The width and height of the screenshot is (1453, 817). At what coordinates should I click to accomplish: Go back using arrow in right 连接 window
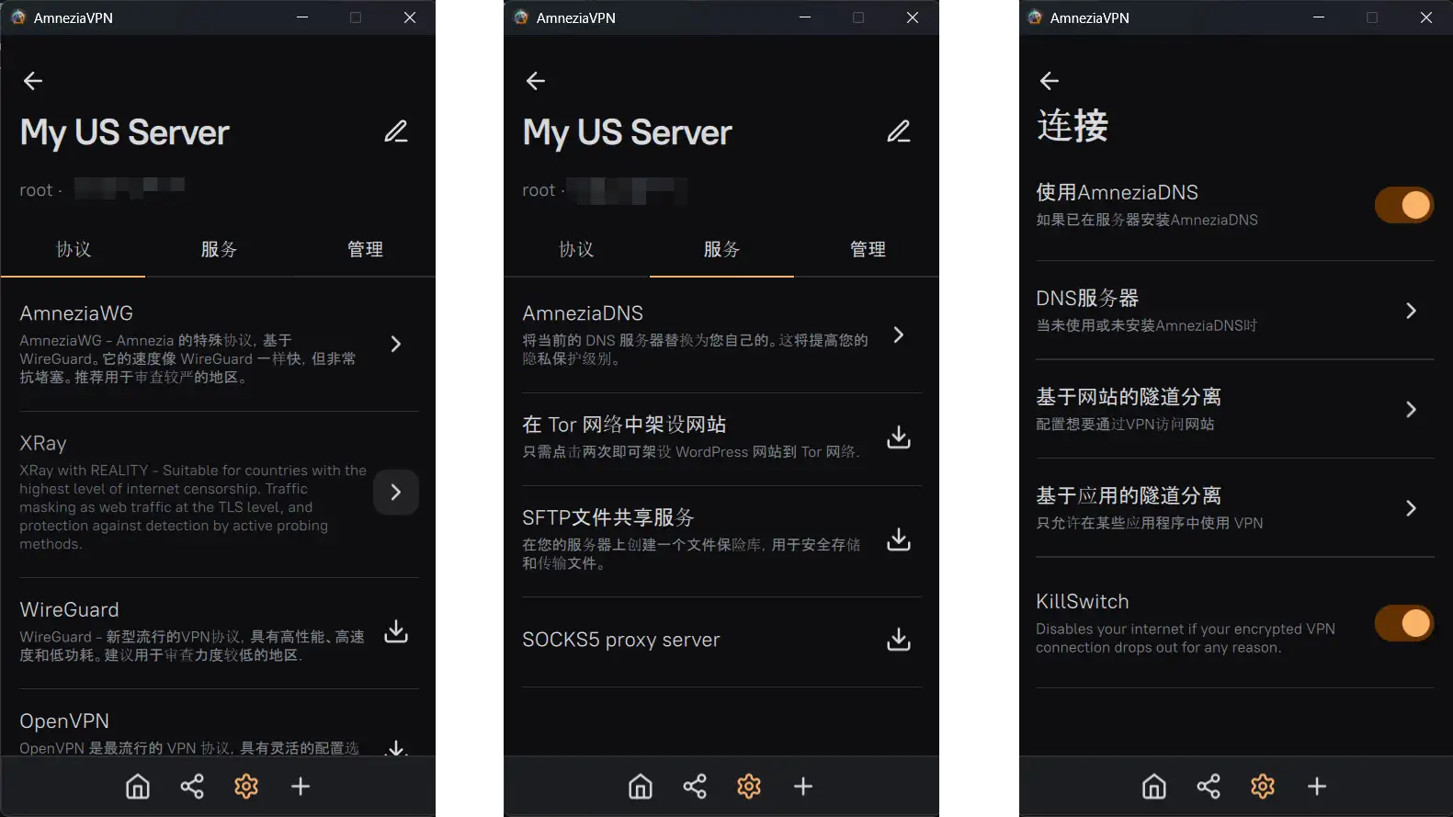point(1050,81)
